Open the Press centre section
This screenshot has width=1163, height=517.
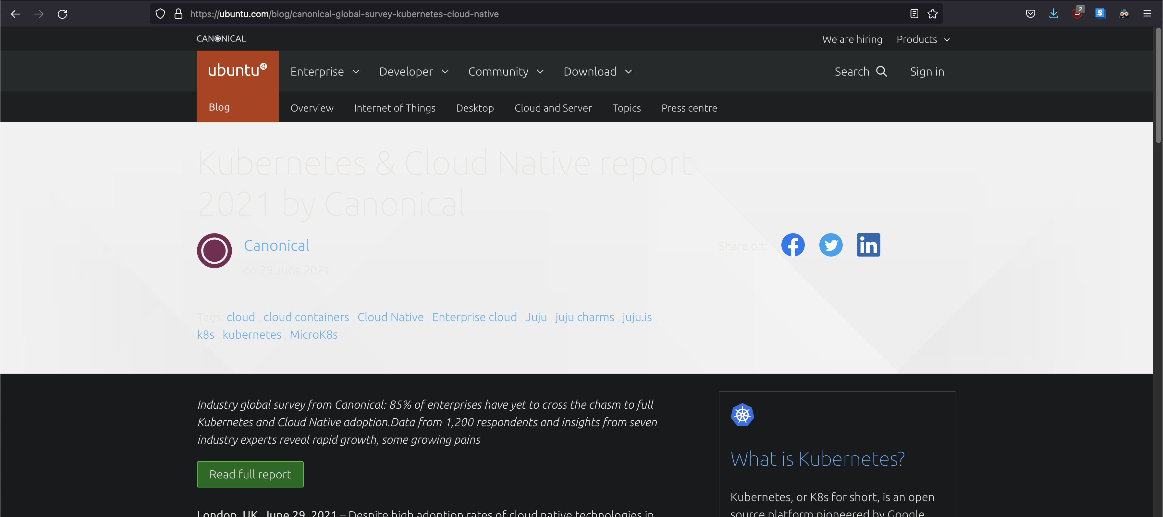click(x=689, y=108)
